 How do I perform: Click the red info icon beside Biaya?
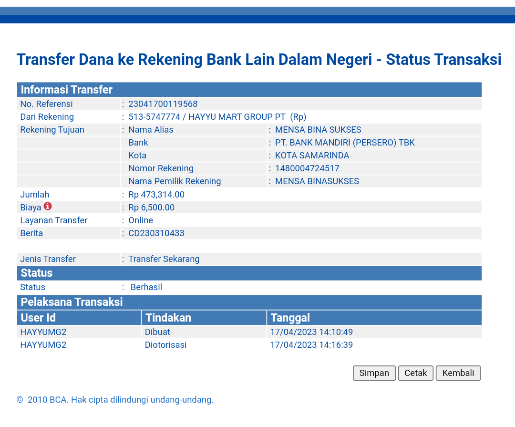point(48,207)
